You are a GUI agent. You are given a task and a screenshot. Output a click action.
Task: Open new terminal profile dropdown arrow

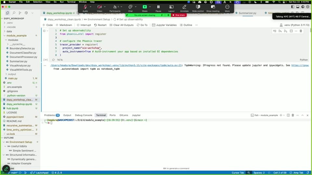tap(284, 115)
